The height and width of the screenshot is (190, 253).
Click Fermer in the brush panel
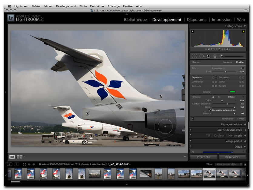coord(241,119)
